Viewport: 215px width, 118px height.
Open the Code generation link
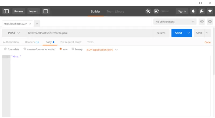pos(207,42)
